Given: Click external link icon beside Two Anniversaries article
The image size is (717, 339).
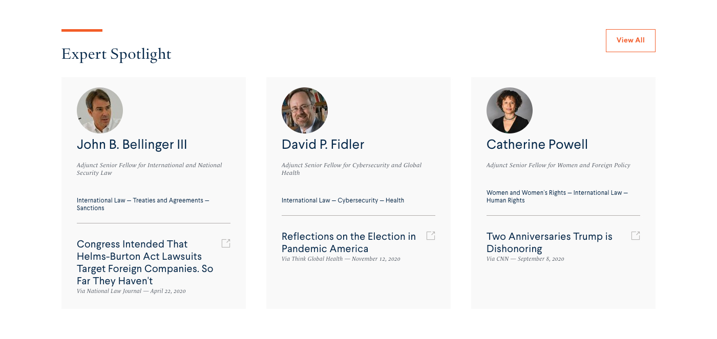Looking at the screenshot, I should pyautogui.click(x=636, y=236).
